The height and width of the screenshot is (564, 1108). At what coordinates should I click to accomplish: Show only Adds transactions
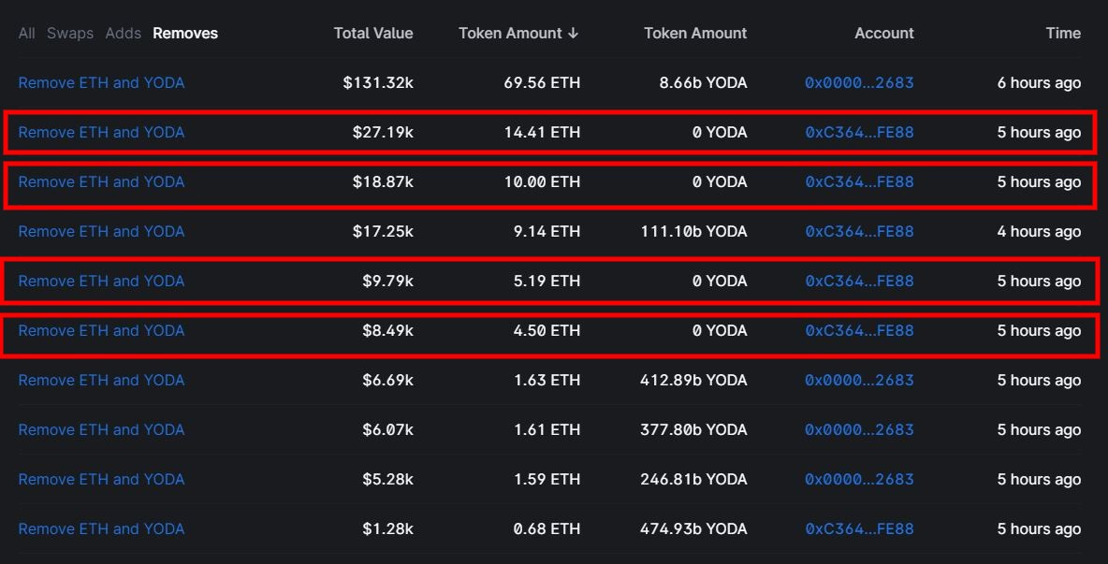pos(123,34)
